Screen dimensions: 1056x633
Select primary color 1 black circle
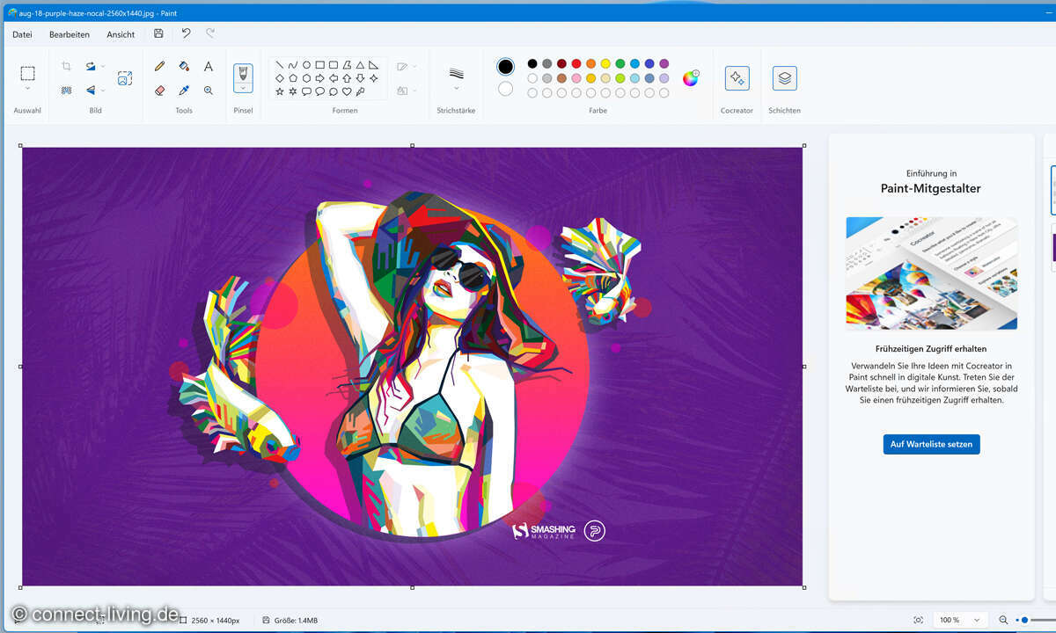[x=505, y=67]
